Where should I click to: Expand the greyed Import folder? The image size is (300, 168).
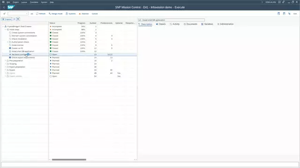coord(5,73)
